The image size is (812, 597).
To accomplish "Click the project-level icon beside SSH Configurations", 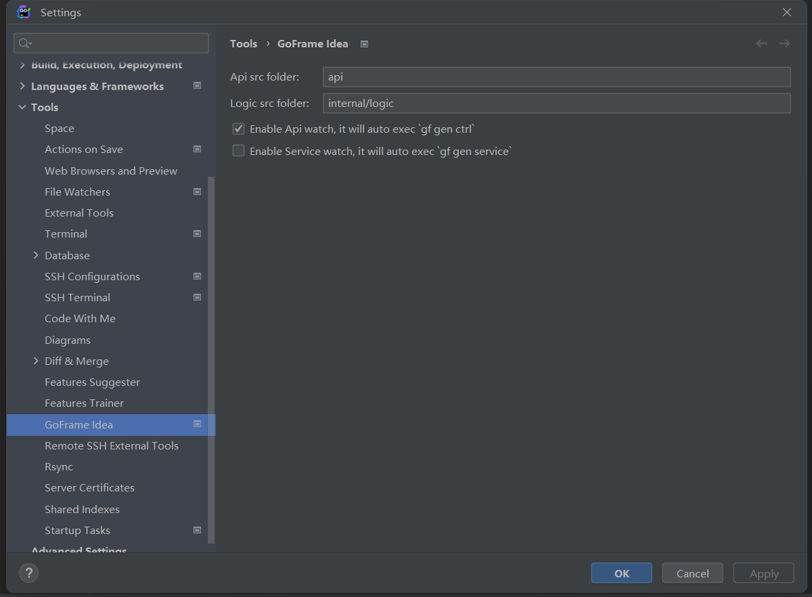I will tap(198, 276).
